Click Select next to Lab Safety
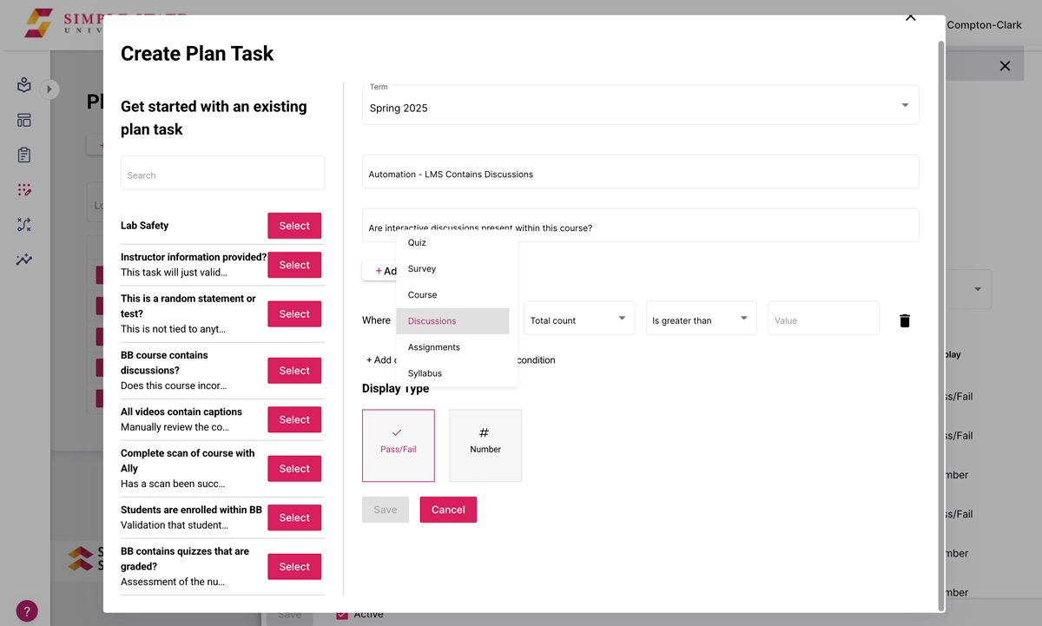 293,225
